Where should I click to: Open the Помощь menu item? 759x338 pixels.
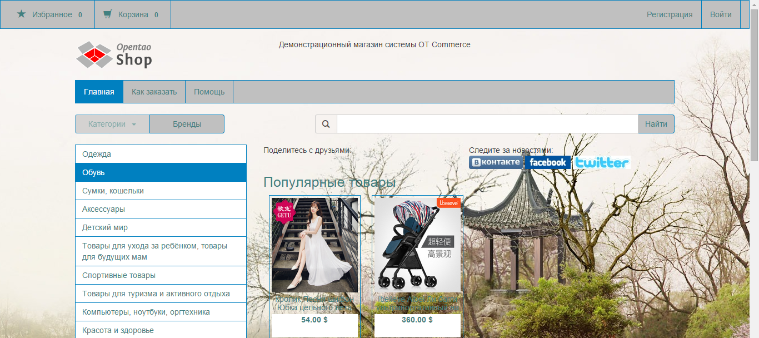click(209, 92)
